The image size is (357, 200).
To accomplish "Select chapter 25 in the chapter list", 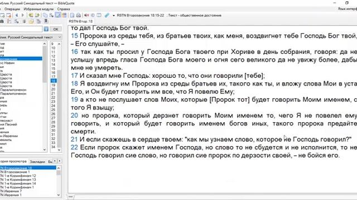I will (x=54, y=110).
